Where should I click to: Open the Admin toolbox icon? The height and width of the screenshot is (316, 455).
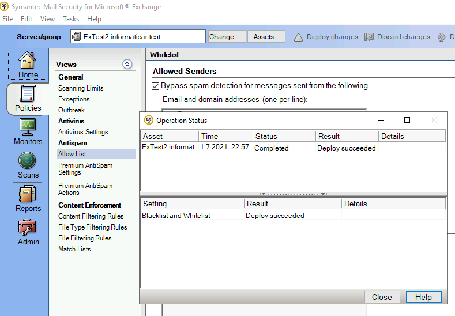pyautogui.click(x=27, y=227)
